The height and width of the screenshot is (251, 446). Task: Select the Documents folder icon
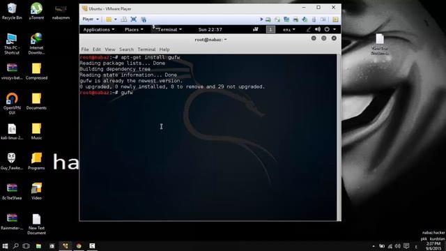click(x=36, y=101)
